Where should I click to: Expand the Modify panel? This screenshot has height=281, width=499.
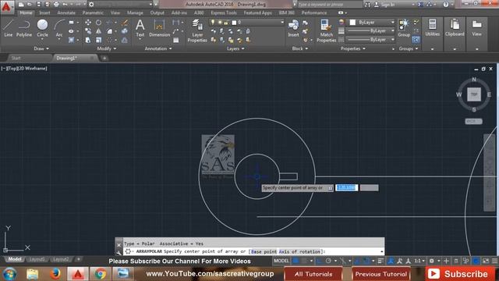click(x=107, y=48)
